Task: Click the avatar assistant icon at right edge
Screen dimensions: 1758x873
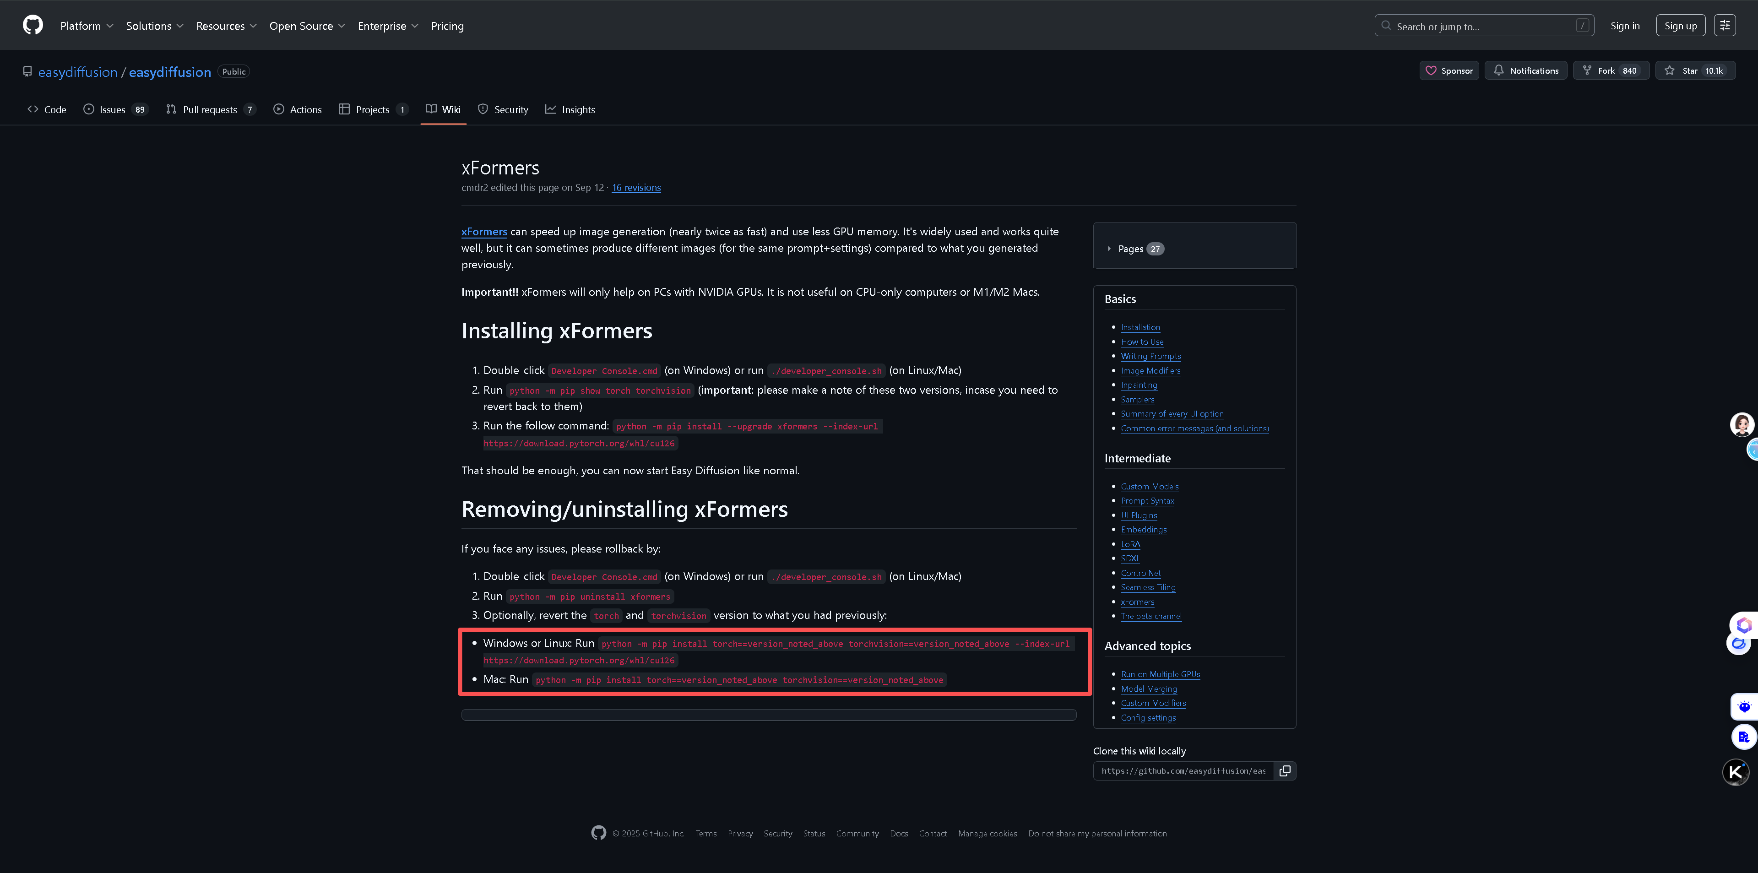Action: 1742,424
